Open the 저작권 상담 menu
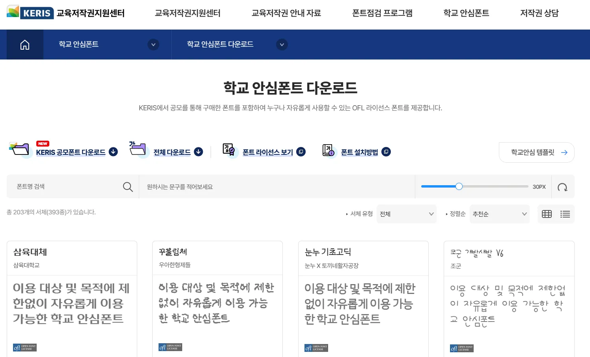 tap(539, 13)
